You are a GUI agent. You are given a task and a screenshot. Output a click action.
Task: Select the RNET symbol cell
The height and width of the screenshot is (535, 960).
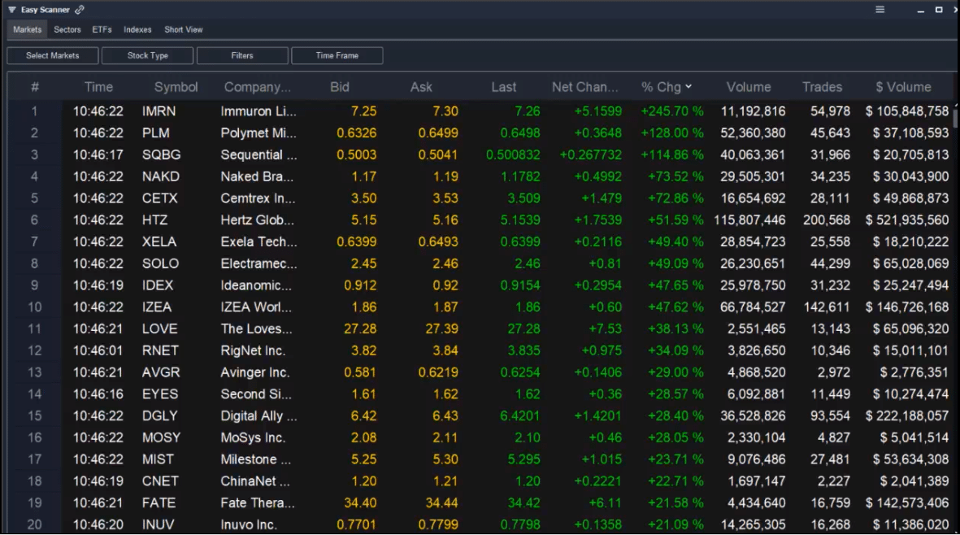160,350
